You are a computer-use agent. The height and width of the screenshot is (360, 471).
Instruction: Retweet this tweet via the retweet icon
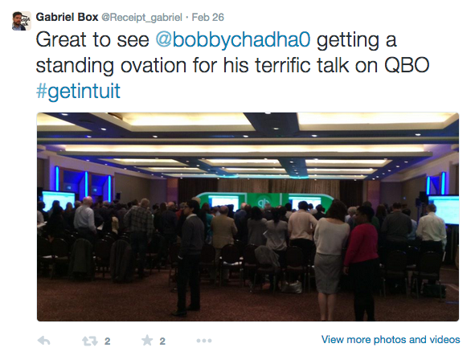pos(90,341)
